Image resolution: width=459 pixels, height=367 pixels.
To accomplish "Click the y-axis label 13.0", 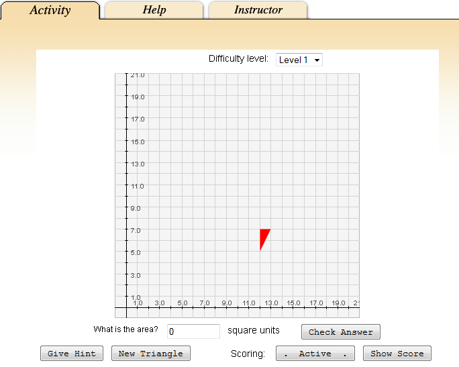I will point(138,164).
